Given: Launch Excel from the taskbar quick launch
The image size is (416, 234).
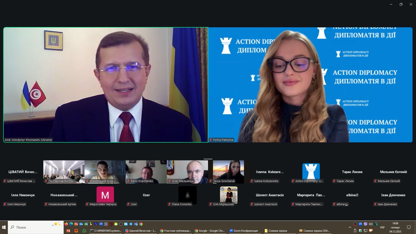Looking at the screenshot, I should pyautogui.click(x=86, y=224).
